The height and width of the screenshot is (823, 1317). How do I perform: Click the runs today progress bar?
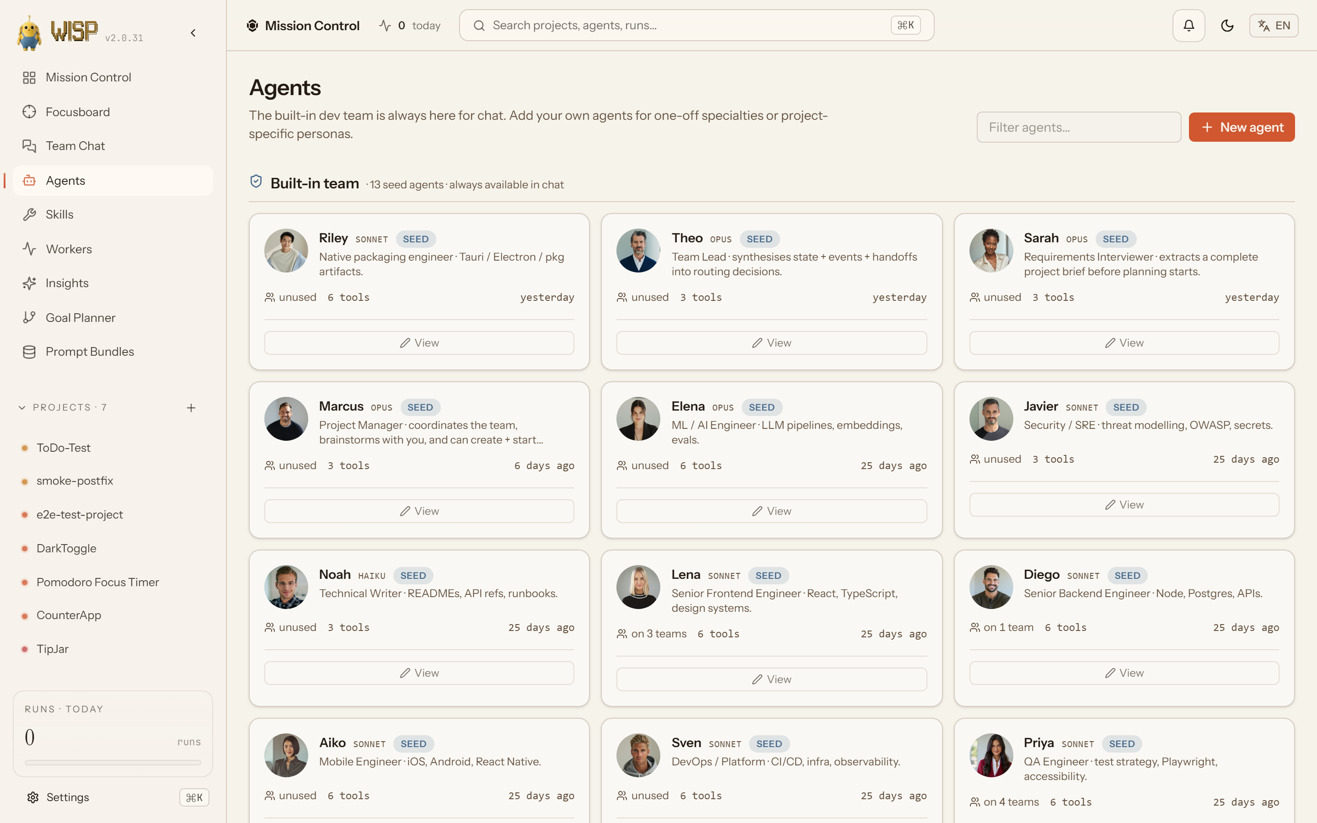click(112, 763)
